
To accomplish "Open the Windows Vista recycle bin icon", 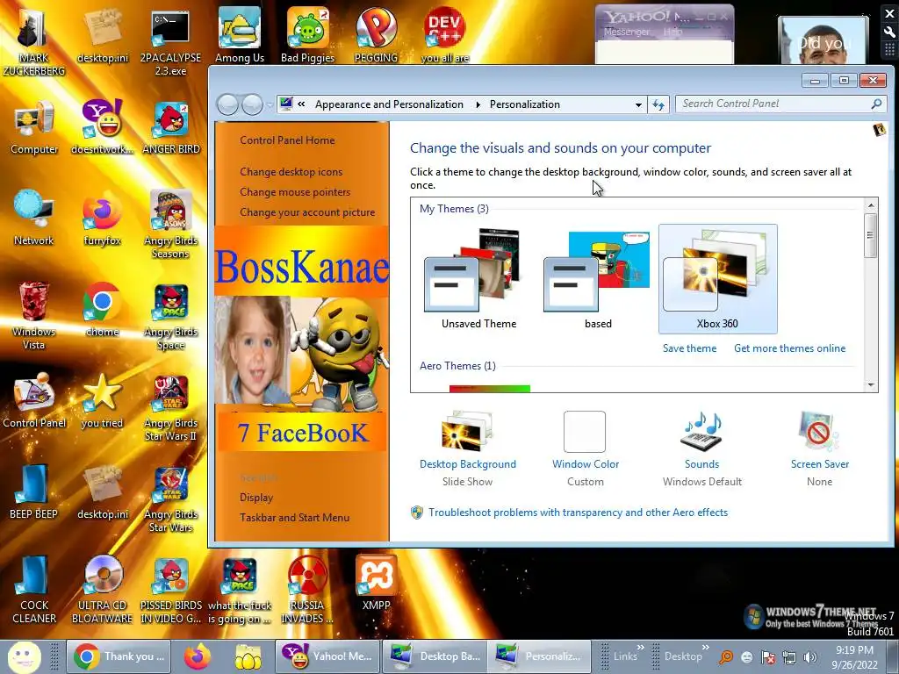I will [x=33, y=315].
